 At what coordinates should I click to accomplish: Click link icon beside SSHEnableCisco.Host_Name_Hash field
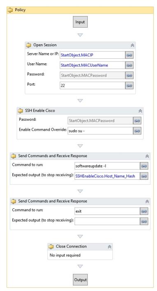pos(144,176)
